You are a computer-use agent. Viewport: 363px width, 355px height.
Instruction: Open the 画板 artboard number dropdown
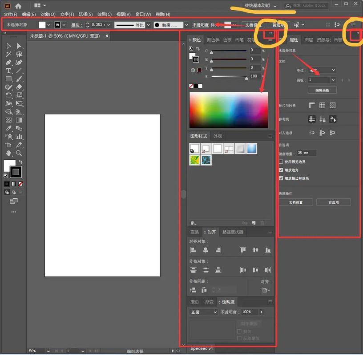333,80
